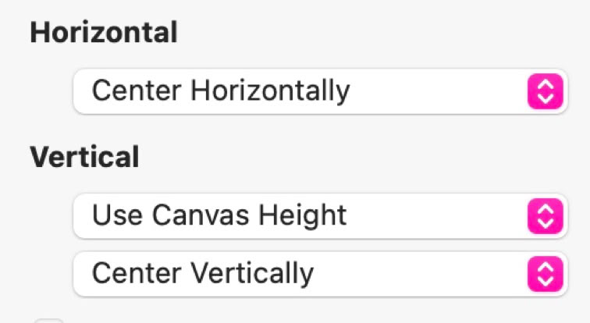Click the pink stepper icon beside Use Canvas Height
590x323 pixels.
pos(546,215)
